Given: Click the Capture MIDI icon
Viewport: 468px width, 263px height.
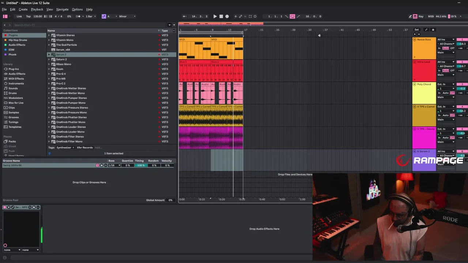Looking at the screenshot, I should (250, 16).
